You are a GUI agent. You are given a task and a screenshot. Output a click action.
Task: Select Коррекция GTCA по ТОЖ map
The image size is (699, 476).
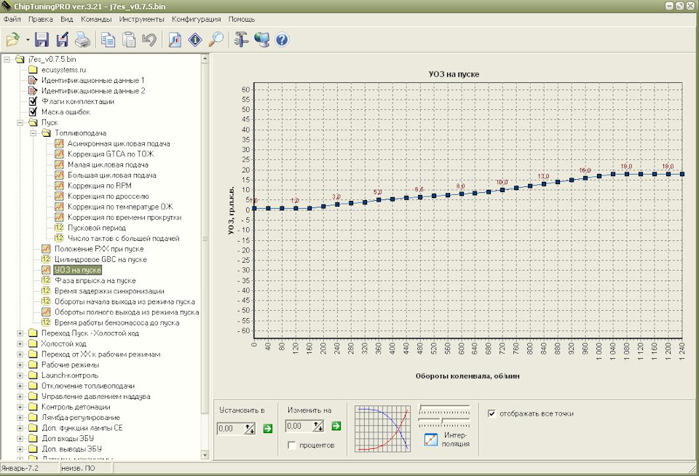pyautogui.click(x=111, y=154)
